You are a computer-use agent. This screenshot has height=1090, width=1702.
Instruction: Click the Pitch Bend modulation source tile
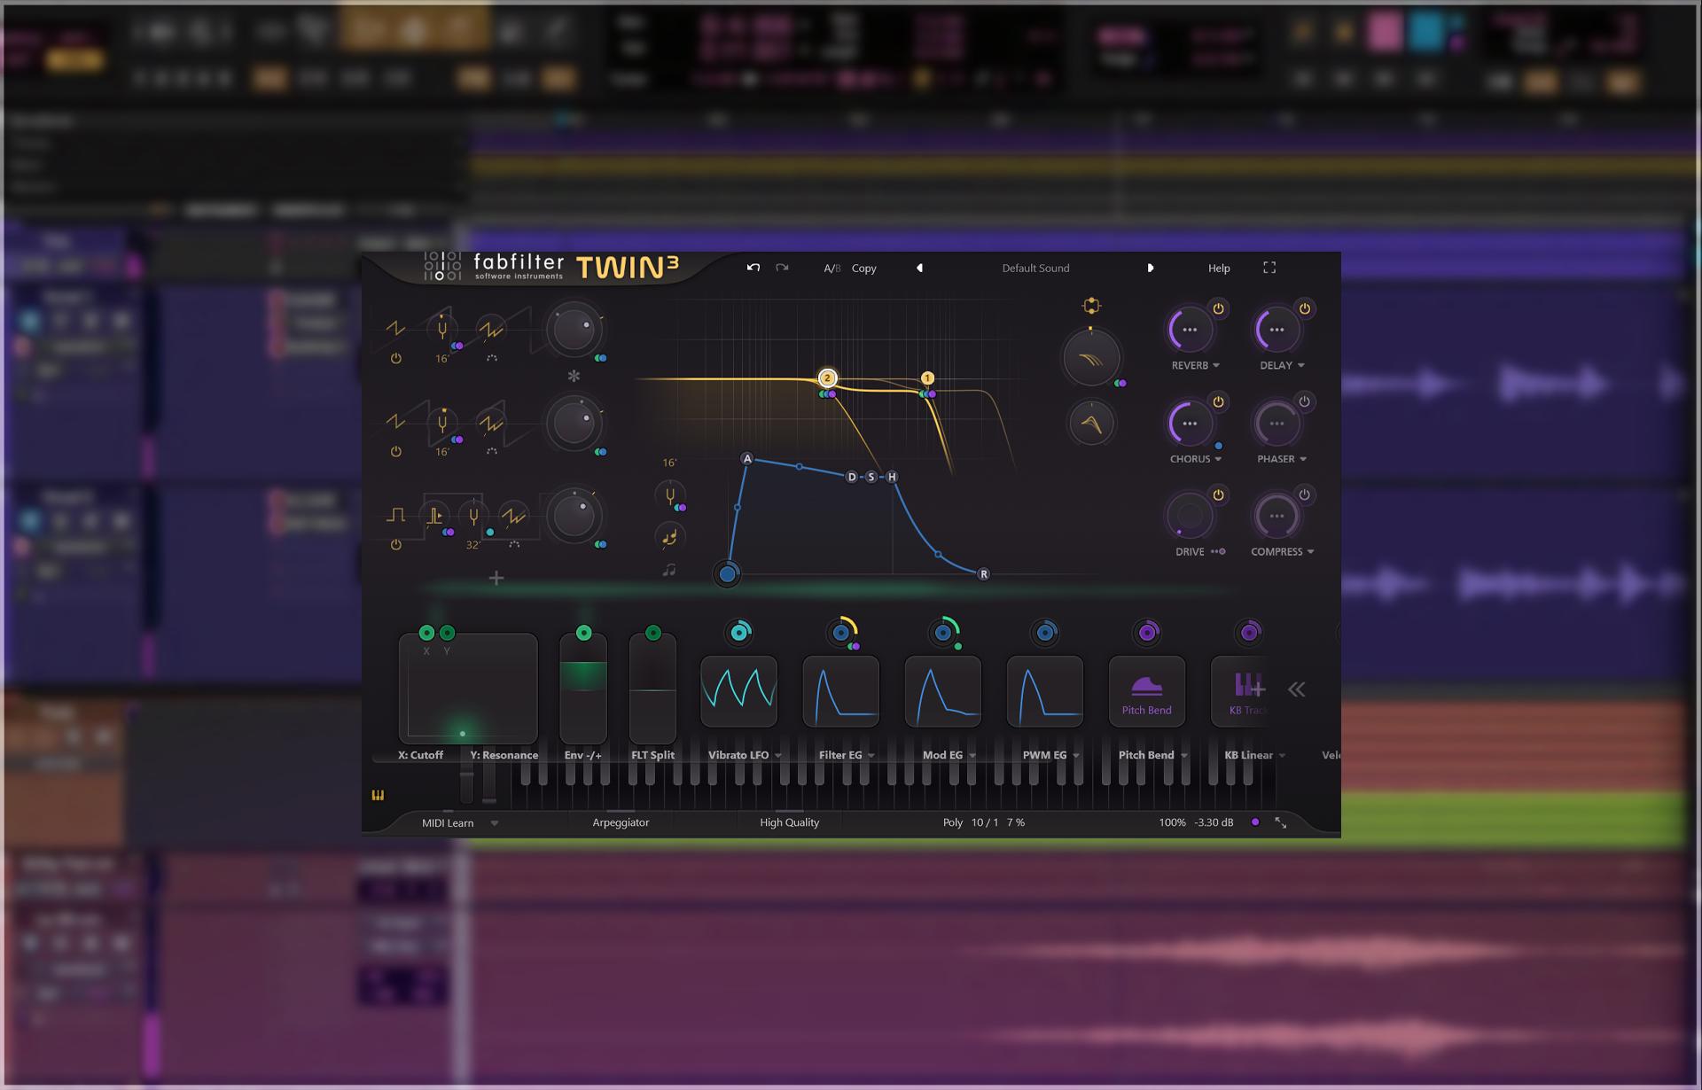click(1147, 691)
